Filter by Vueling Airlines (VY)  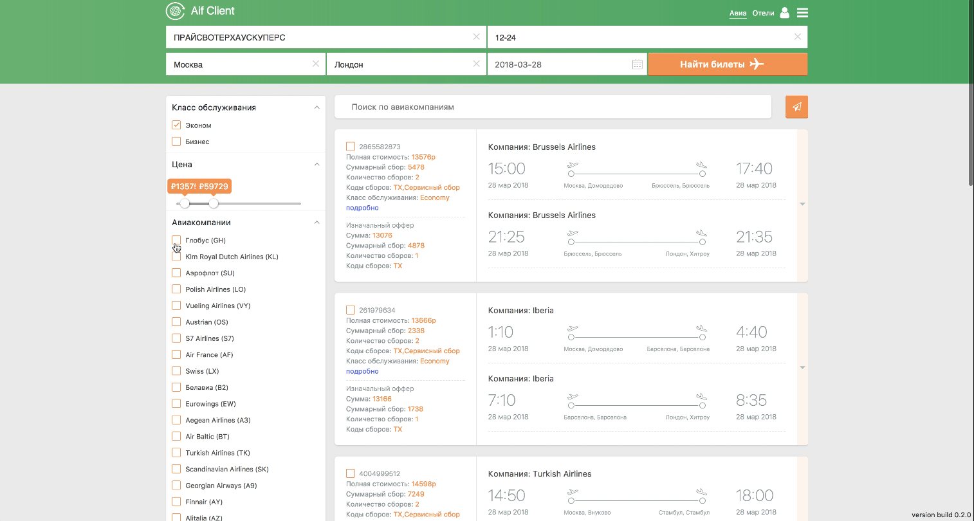click(176, 306)
